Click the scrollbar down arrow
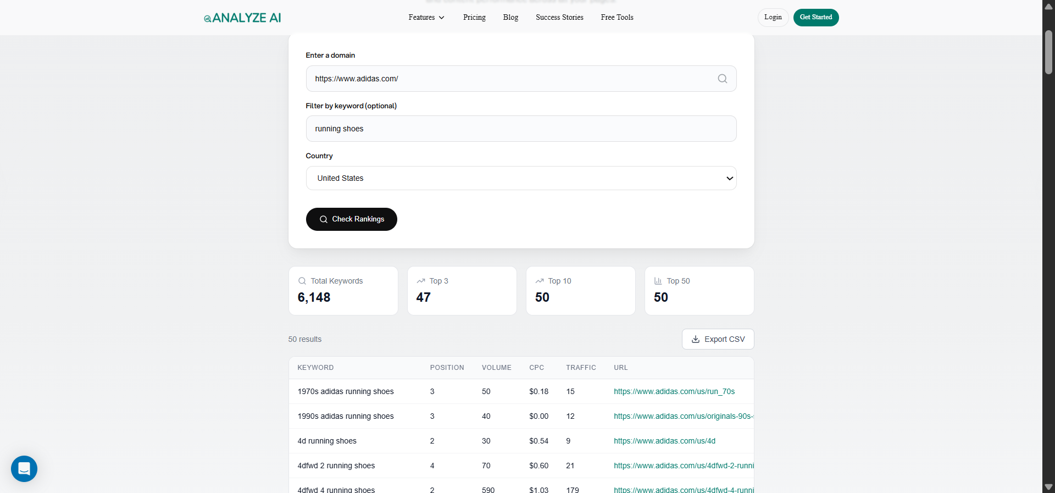This screenshot has width=1055, height=493. coord(1048,487)
